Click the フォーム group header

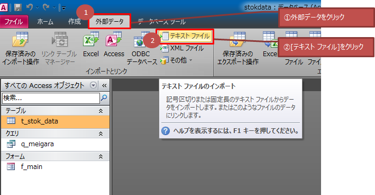[56, 156]
